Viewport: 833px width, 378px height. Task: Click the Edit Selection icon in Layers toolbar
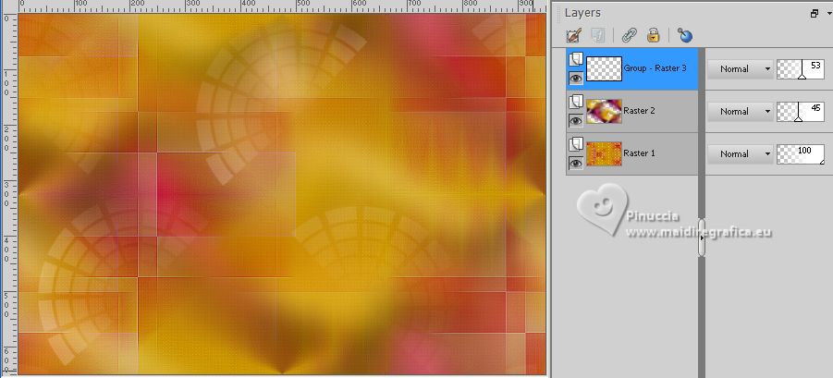tap(574, 35)
